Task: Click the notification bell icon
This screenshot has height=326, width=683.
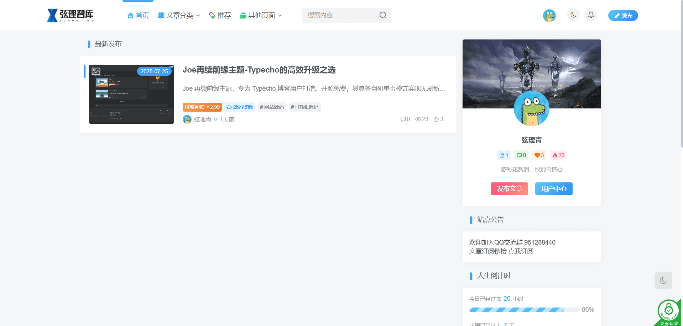Action: click(x=591, y=15)
